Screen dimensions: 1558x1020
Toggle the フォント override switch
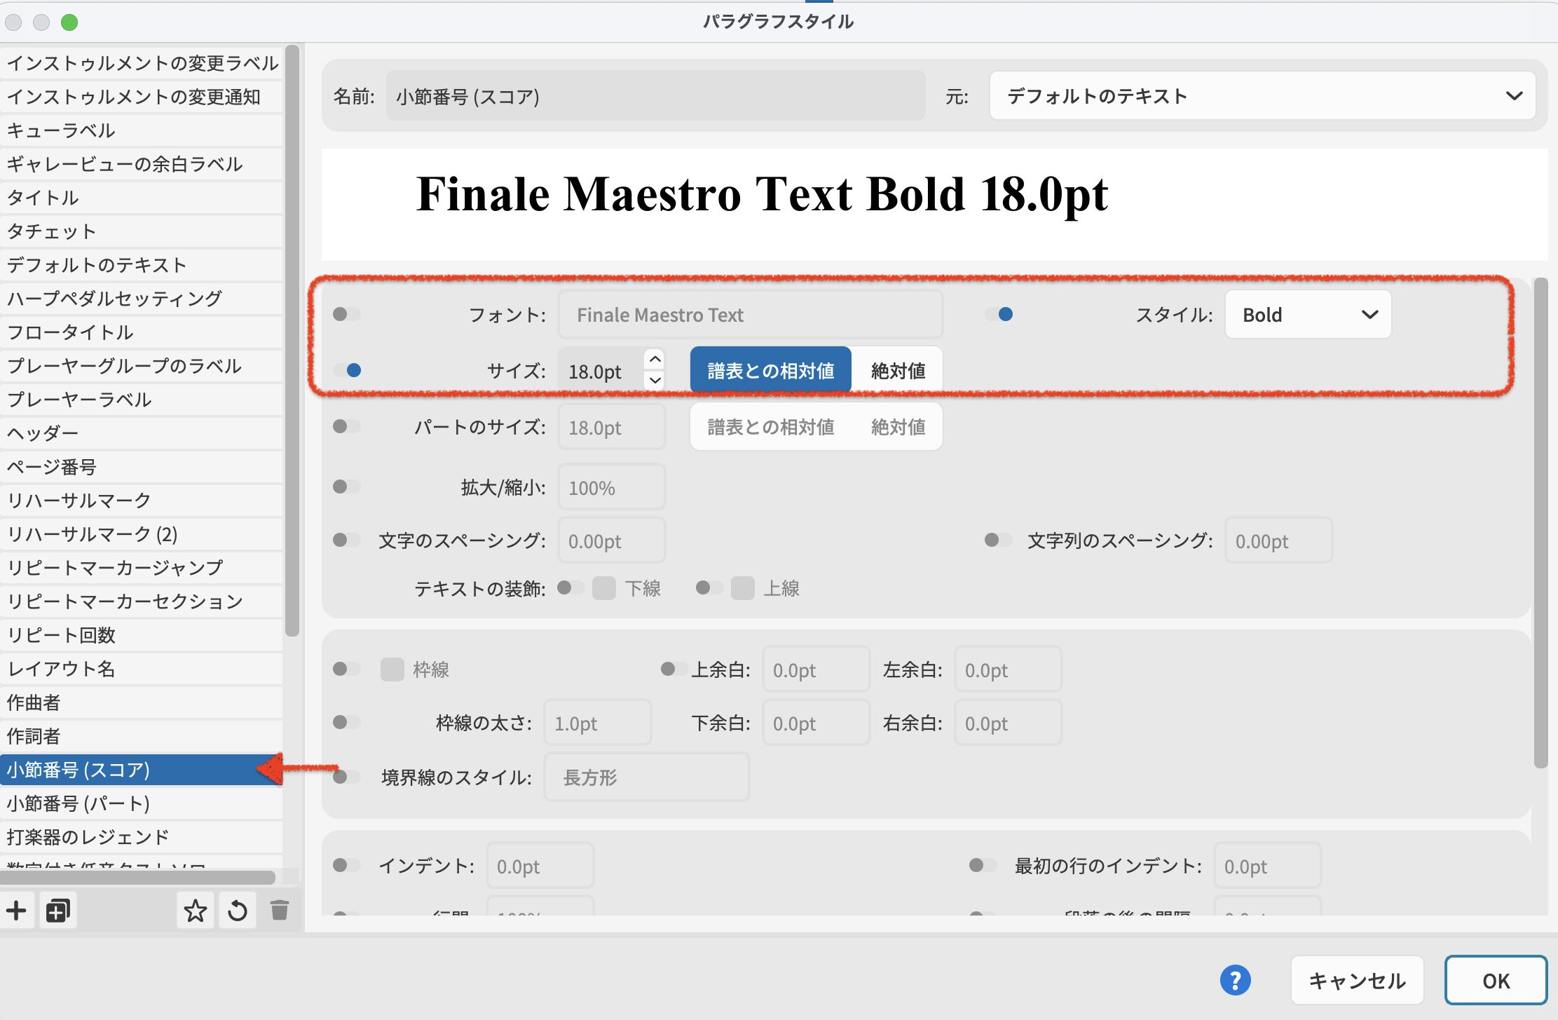coord(346,314)
